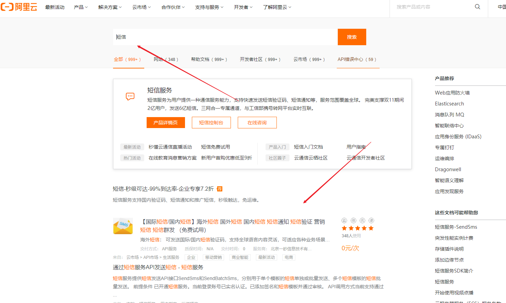Click the 企业 tag
Screen dimensions: 506x303
coord(191,257)
